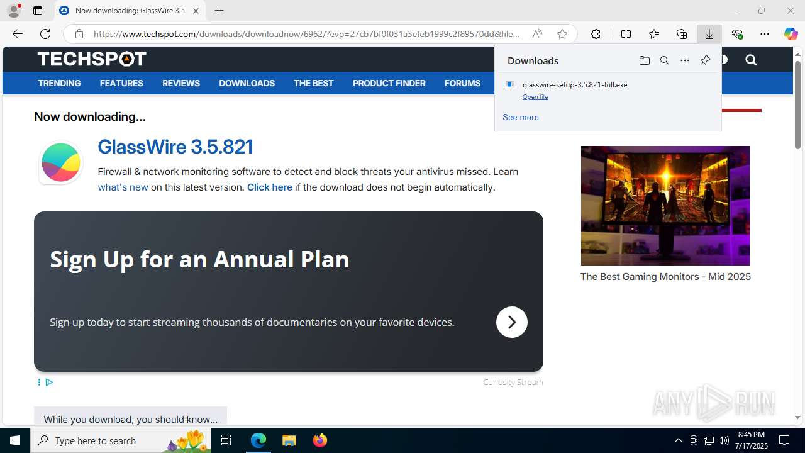Click the Open file link

click(x=535, y=97)
